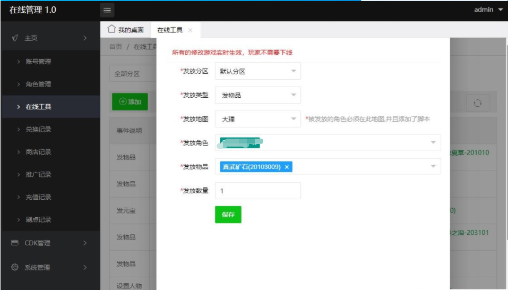
Task: Click the green 添加 button
Action: pyautogui.click(x=130, y=101)
